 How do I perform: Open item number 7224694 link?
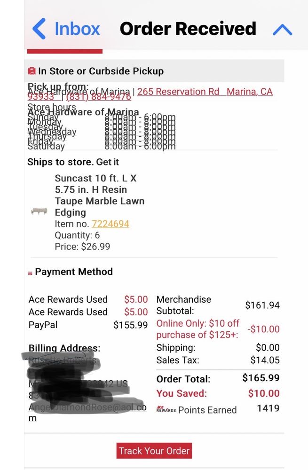coord(111,224)
